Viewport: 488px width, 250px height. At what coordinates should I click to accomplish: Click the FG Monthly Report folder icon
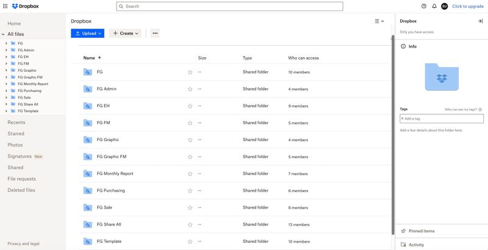pyautogui.click(x=88, y=173)
